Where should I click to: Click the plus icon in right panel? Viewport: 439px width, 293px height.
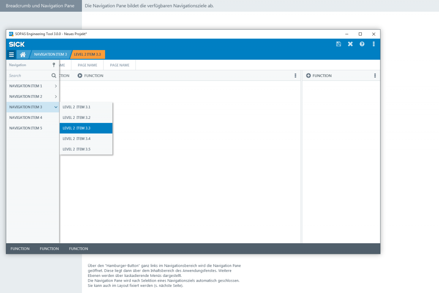click(308, 76)
